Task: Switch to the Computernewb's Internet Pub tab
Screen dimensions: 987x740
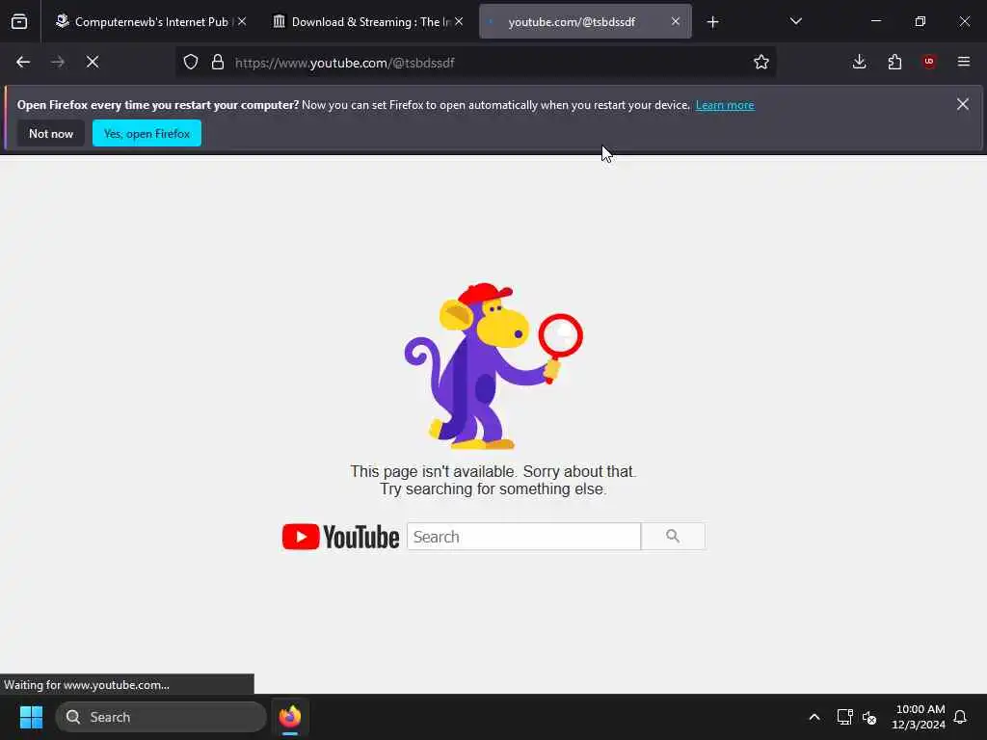Action: point(151,22)
